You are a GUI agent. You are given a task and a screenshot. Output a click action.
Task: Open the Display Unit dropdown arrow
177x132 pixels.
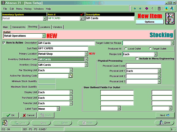71,92
